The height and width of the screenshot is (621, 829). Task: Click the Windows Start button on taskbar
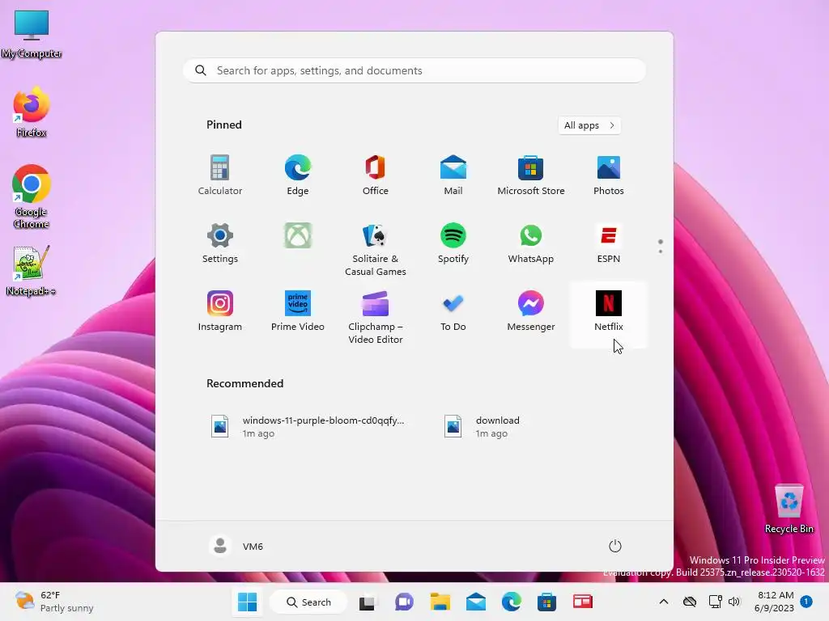click(x=248, y=602)
